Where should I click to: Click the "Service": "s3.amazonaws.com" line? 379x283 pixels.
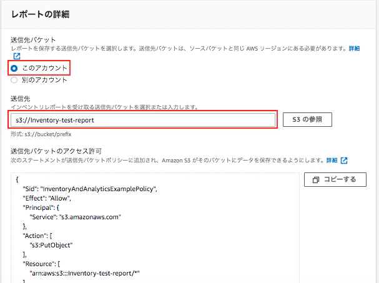pyautogui.click(x=76, y=217)
